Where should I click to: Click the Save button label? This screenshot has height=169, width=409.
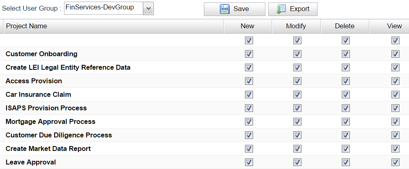click(x=241, y=9)
